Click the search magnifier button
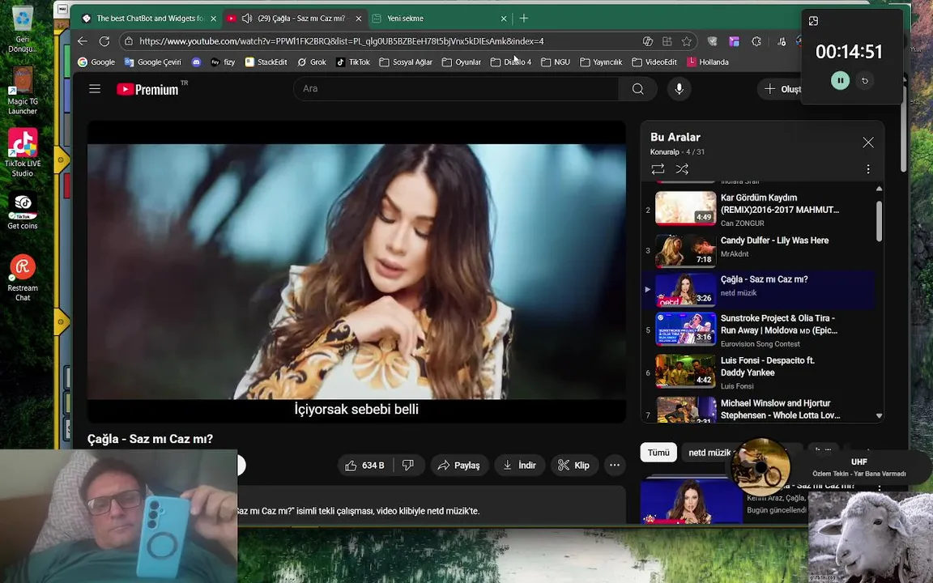Image resolution: width=933 pixels, height=583 pixels. click(638, 89)
